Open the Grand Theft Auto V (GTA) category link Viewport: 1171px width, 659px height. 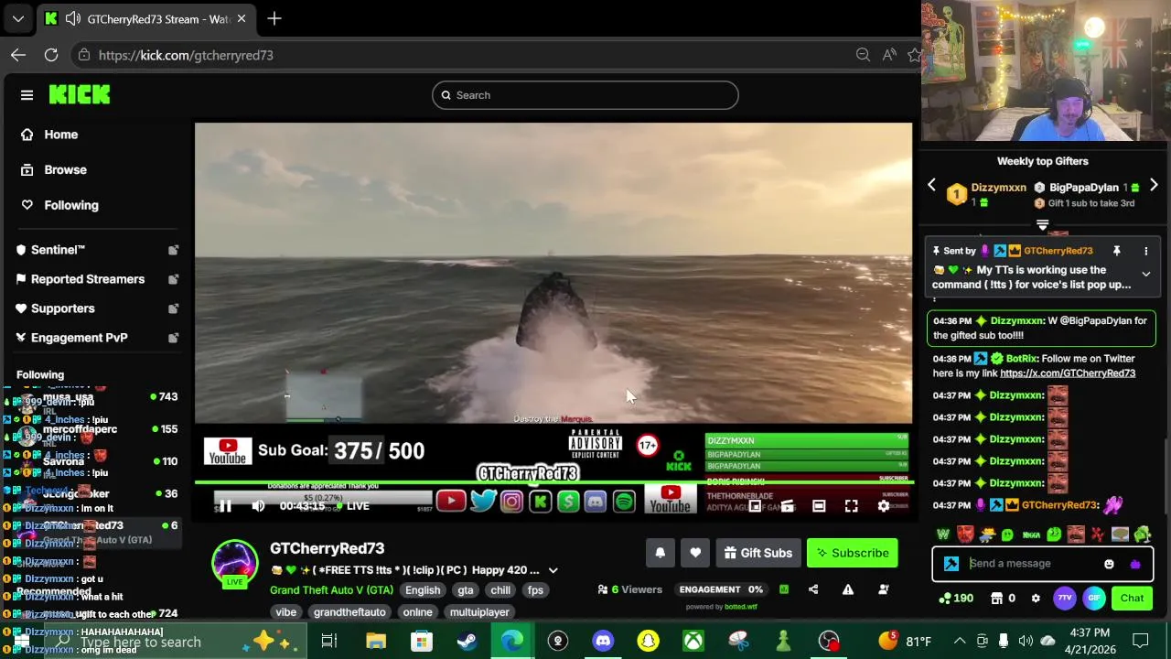tap(331, 590)
